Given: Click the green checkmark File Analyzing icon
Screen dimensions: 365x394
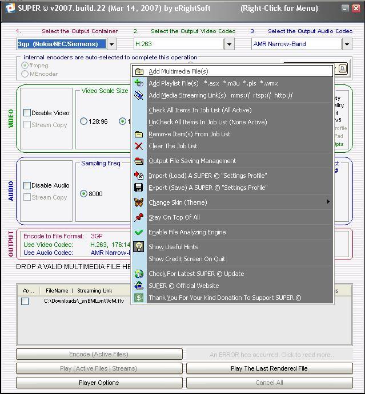Looking at the screenshot, I should (139, 232).
